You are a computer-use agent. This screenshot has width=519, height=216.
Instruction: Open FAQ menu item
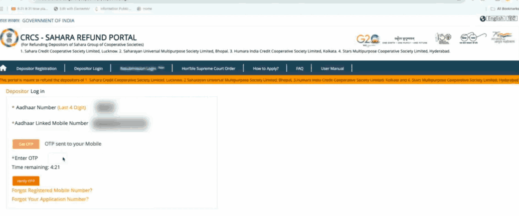coord(300,68)
